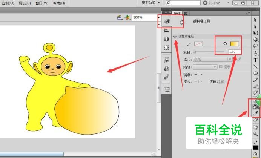Open the 调试(D) menu
This screenshot has height=158, width=261.
pyautogui.click(x=25, y=3)
